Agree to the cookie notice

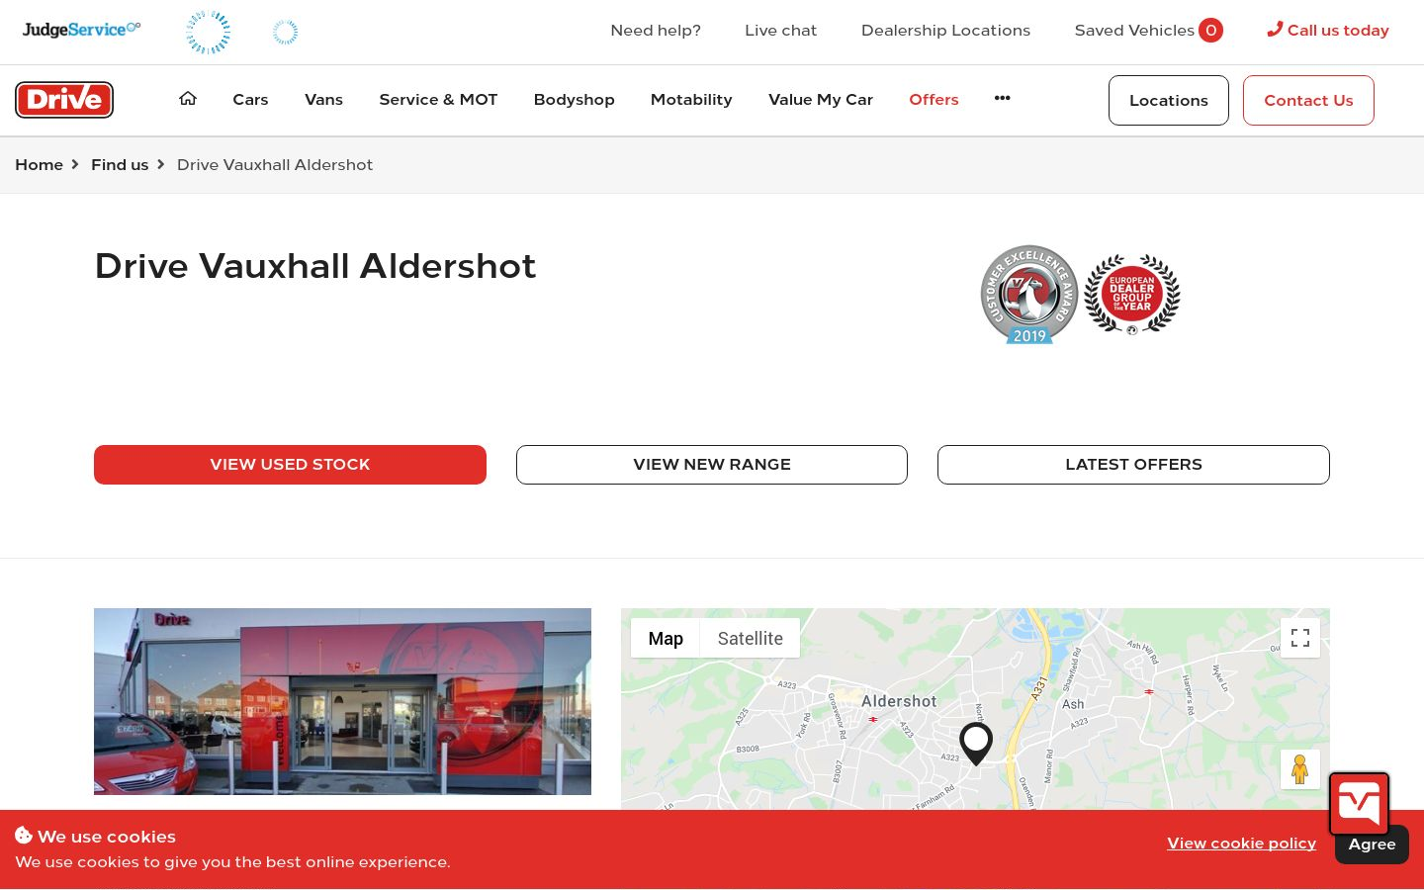click(x=1372, y=845)
